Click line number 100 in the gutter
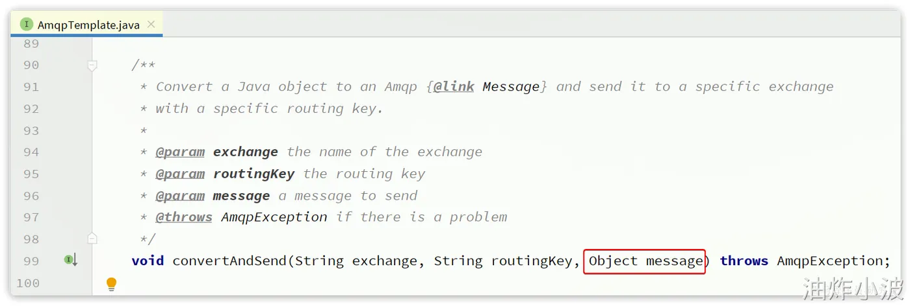Image resolution: width=910 pixels, height=306 pixels. [27, 283]
